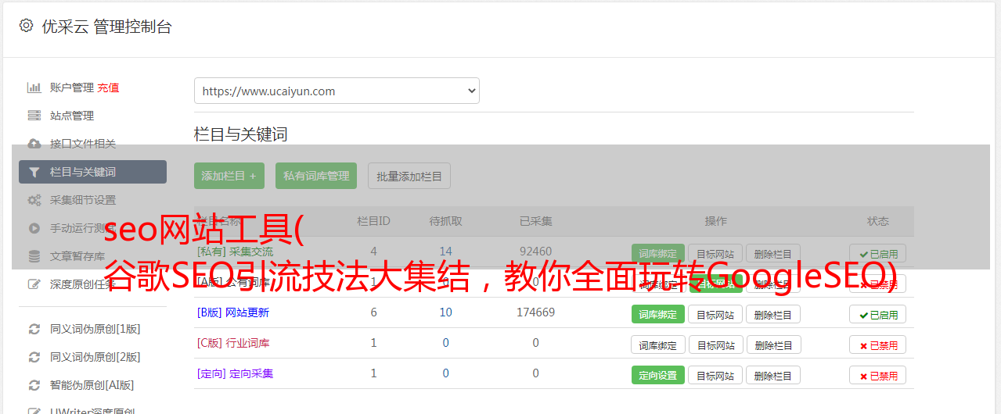Click the 同义词伪原创[1版] refresh icon

click(34, 329)
